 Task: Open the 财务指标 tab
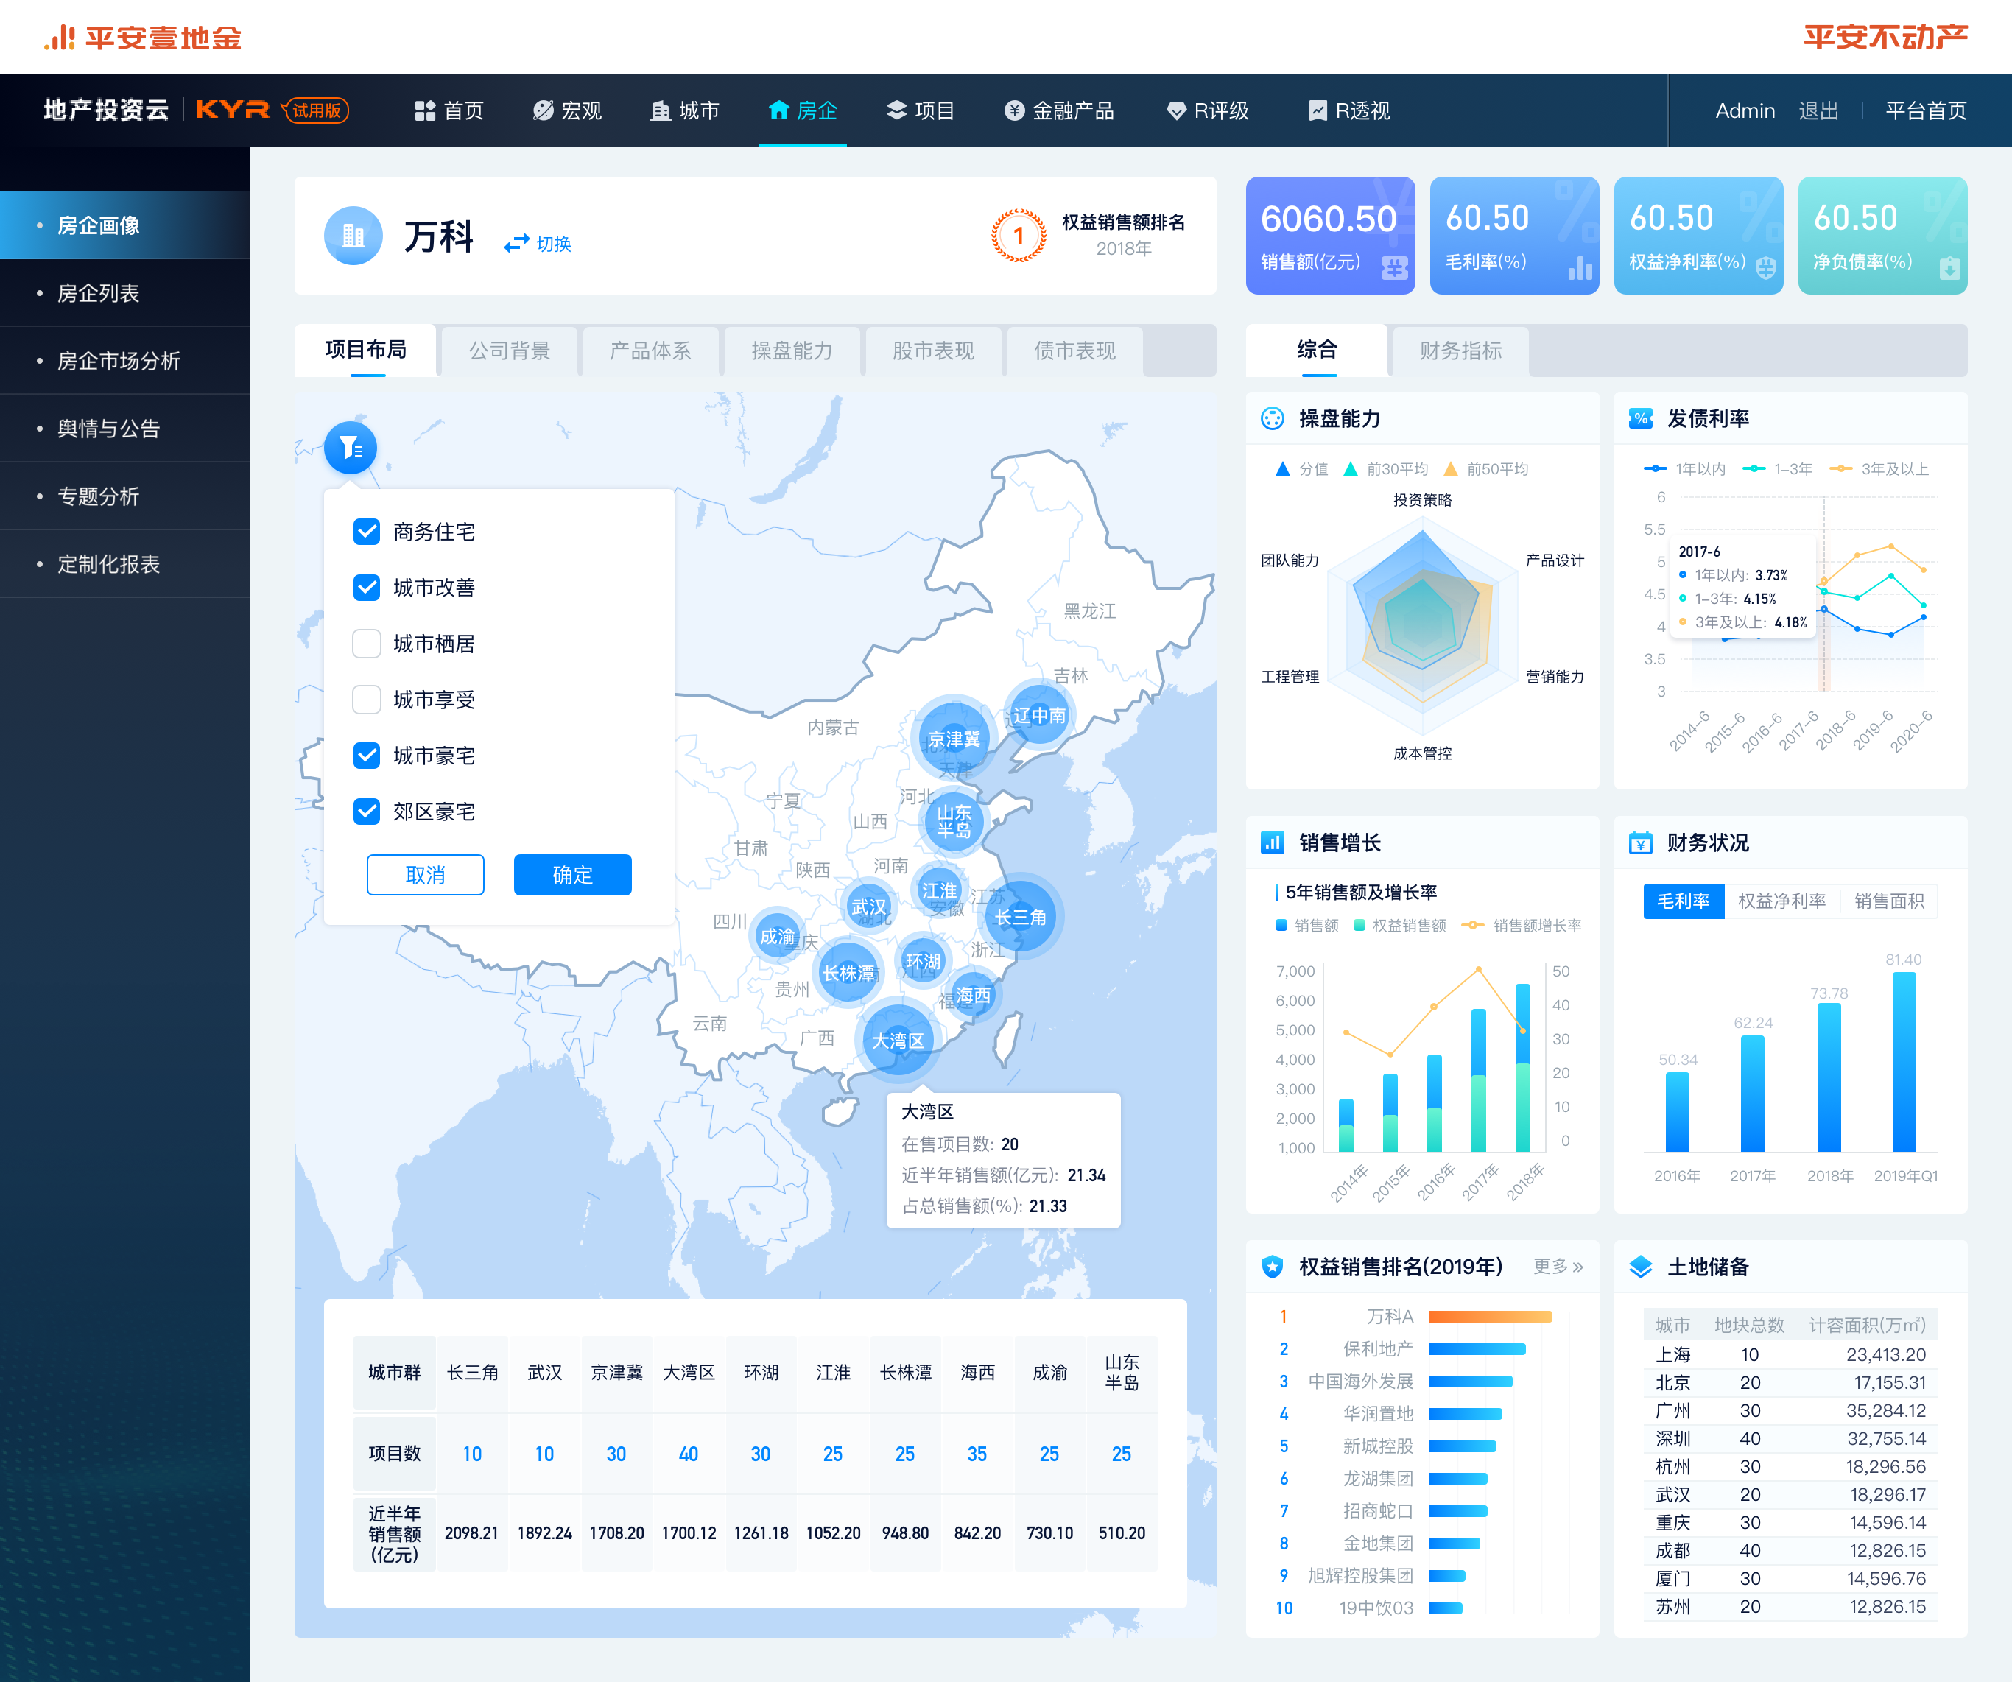[1460, 351]
